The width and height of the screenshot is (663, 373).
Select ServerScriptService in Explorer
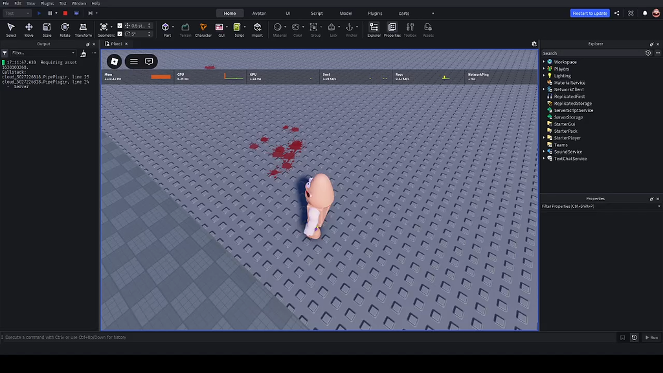574,110
